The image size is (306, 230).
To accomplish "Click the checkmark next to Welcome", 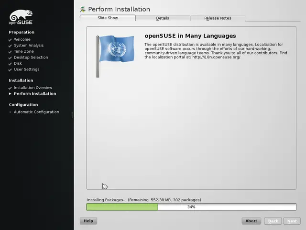I will tap(10, 40).
